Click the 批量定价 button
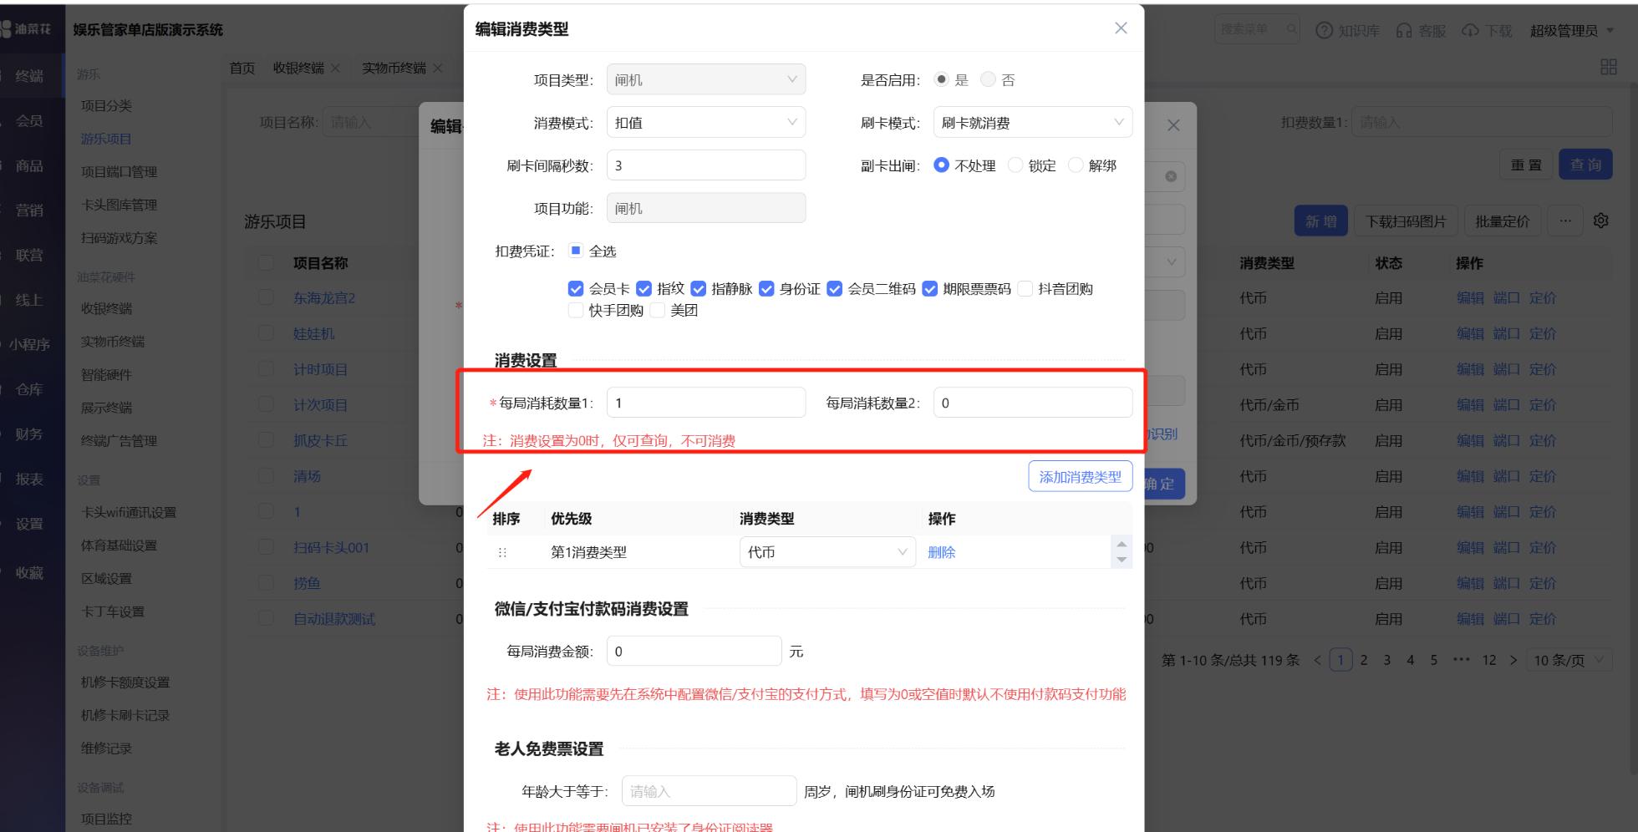Image resolution: width=1638 pixels, height=832 pixels. (x=1503, y=221)
